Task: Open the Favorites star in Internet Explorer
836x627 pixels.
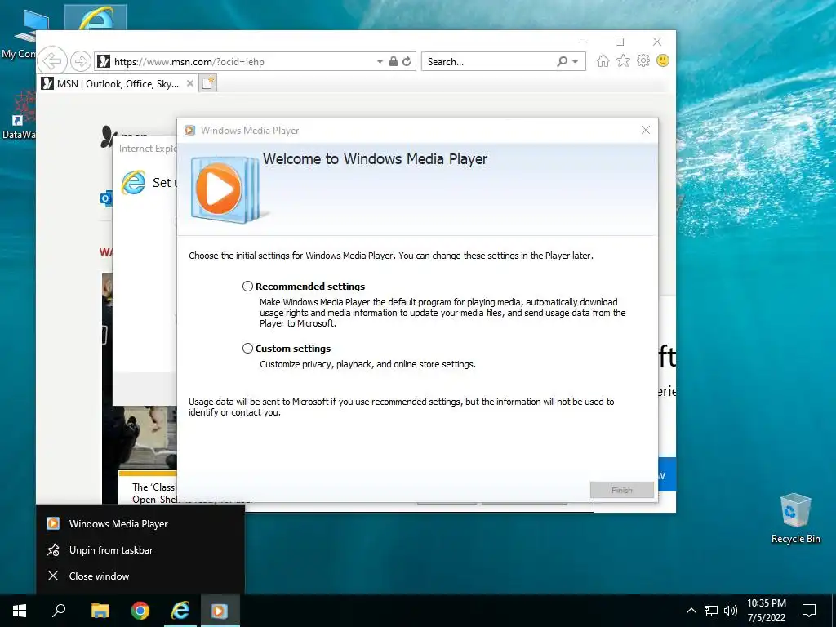Action: coord(623,60)
